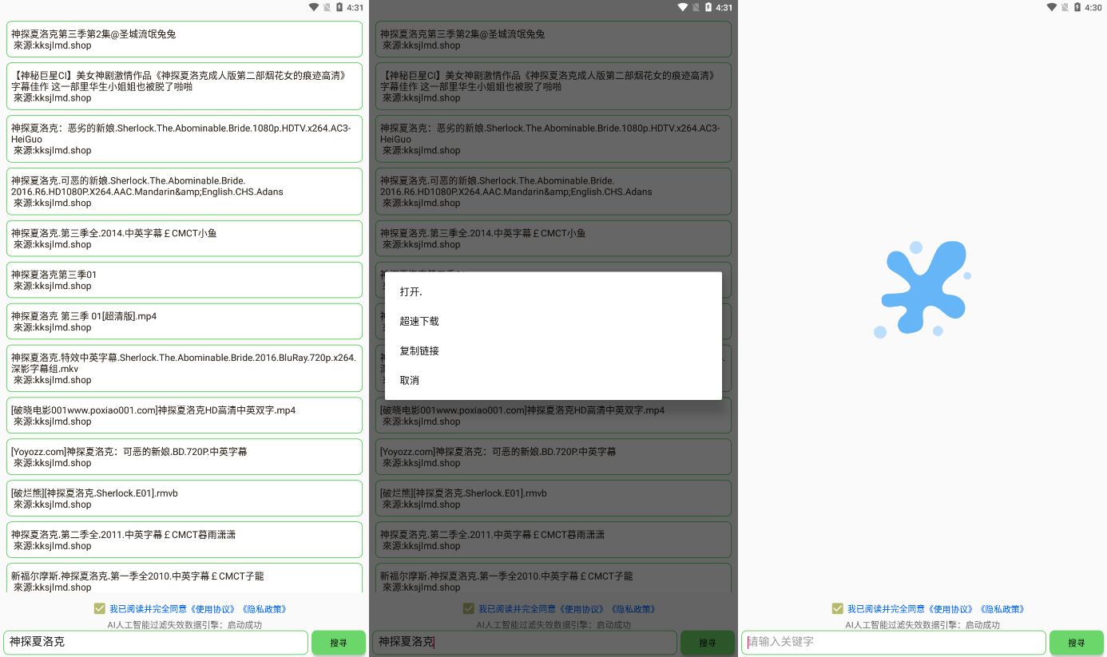Toggle the agreement checkbox on the middle screen
The image size is (1107, 657).
click(x=469, y=608)
